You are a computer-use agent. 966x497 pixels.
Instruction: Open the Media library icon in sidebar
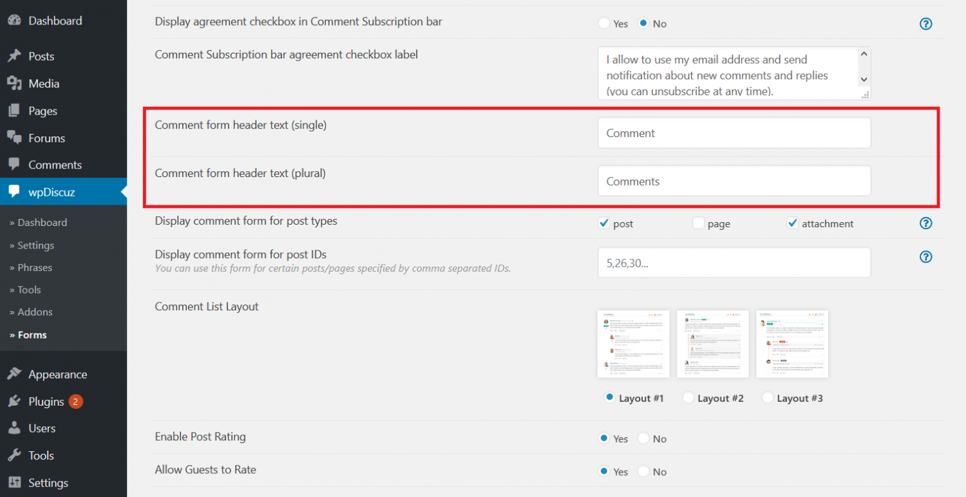pos(14,83)
